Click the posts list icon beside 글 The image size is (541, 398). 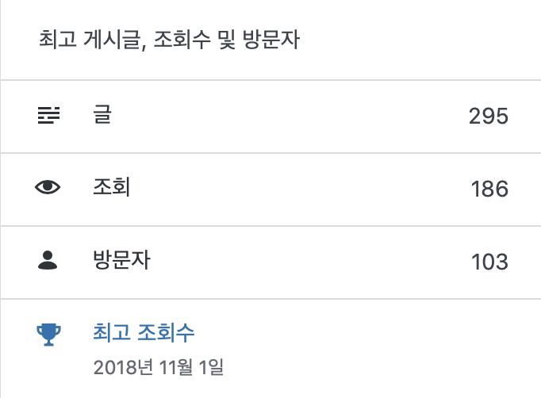click(48, 117)
